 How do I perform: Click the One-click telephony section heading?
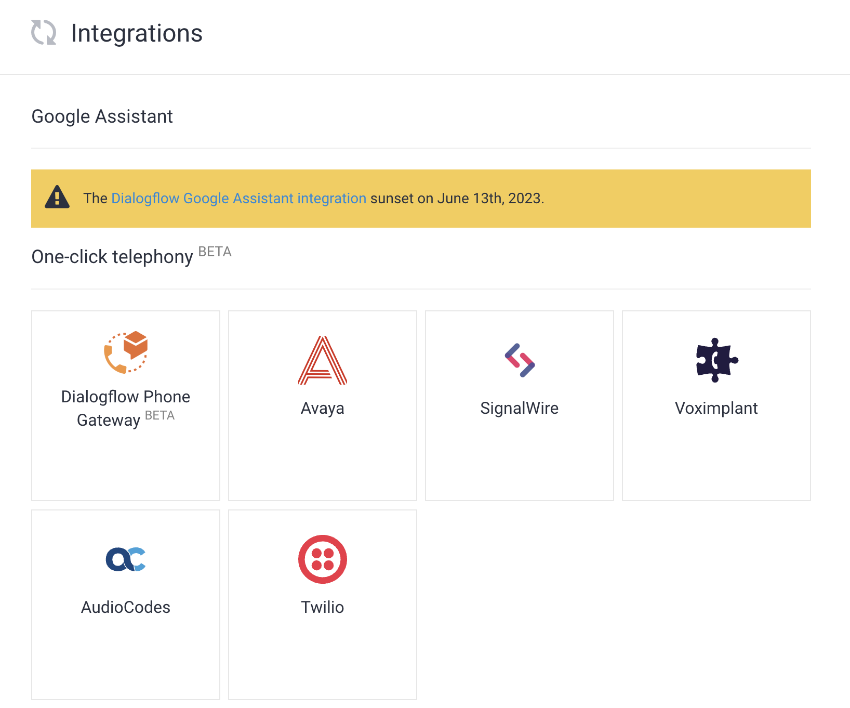pyautogui.click(x=113, y=256)
